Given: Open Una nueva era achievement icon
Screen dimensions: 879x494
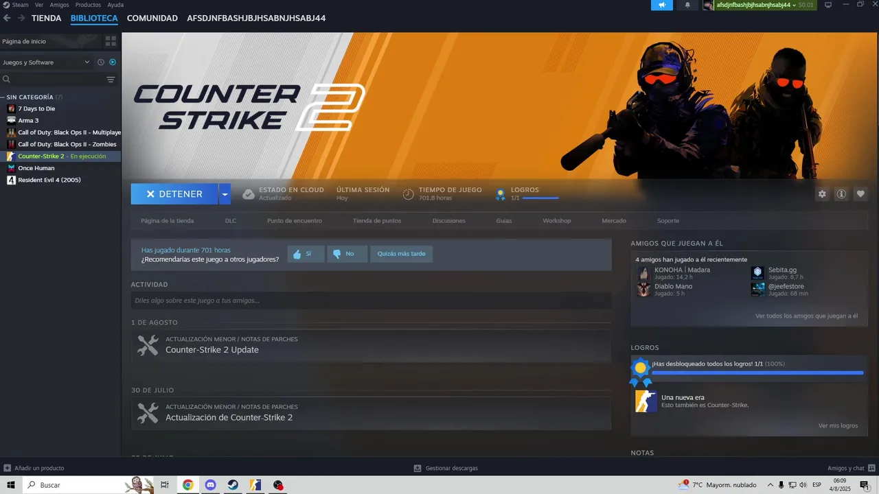Looking at the screenshot, I should coord(646,401).
